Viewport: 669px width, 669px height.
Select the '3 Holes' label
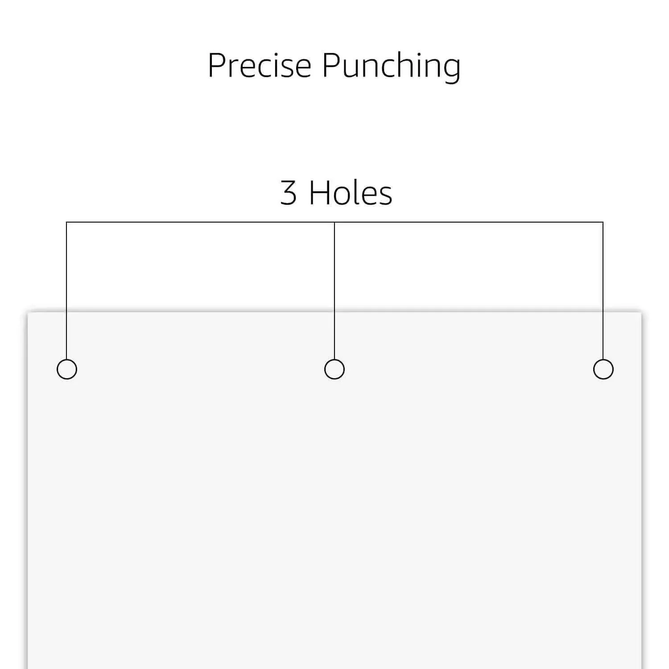click(x=336, y=193)
